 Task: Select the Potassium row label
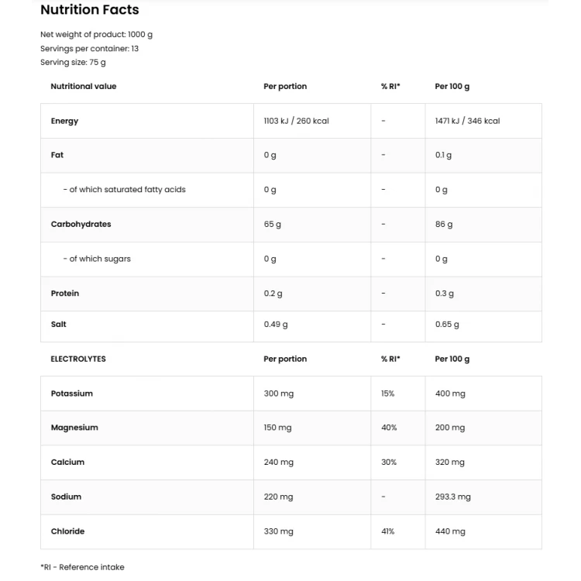click(x=72, y=394)
